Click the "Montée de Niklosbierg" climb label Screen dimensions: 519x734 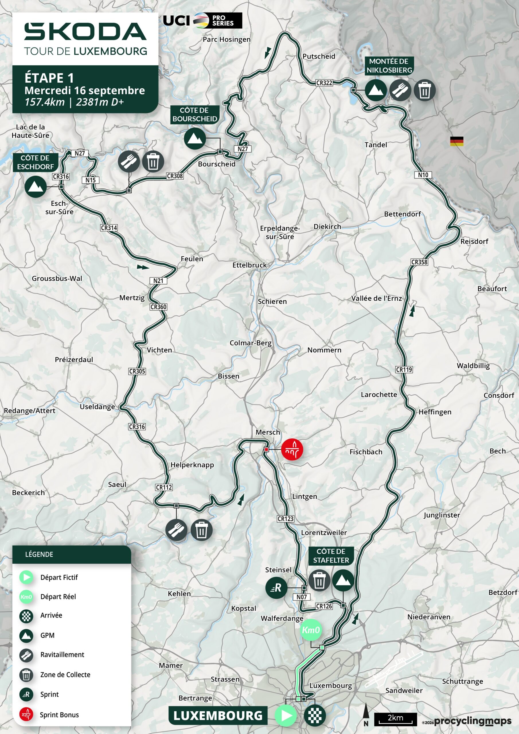tap(389, 66)
